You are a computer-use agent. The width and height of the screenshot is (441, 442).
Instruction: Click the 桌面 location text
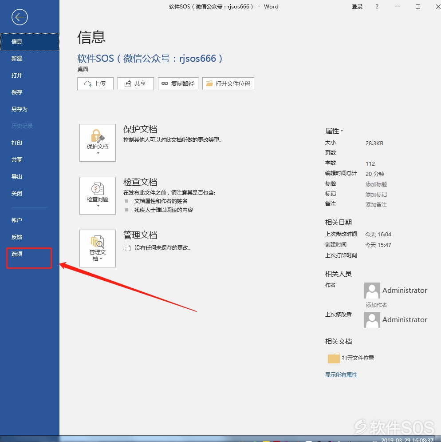click(83, 69)
